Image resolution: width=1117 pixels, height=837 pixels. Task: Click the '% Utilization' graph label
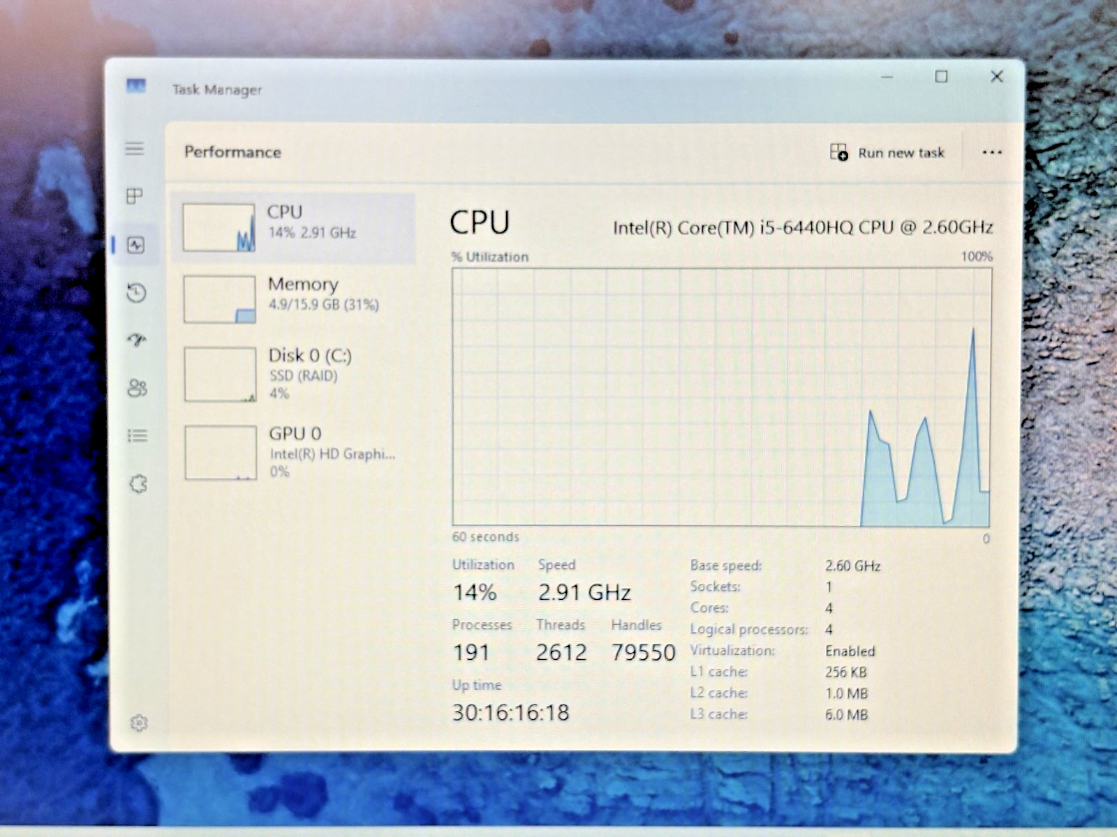[490, 257]
